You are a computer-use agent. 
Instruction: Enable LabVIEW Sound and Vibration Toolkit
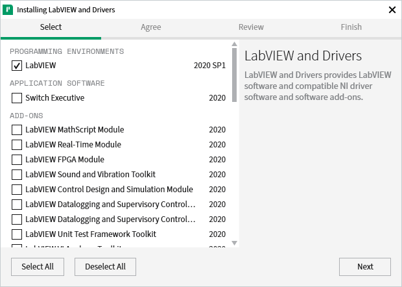(x=17, y=175)
